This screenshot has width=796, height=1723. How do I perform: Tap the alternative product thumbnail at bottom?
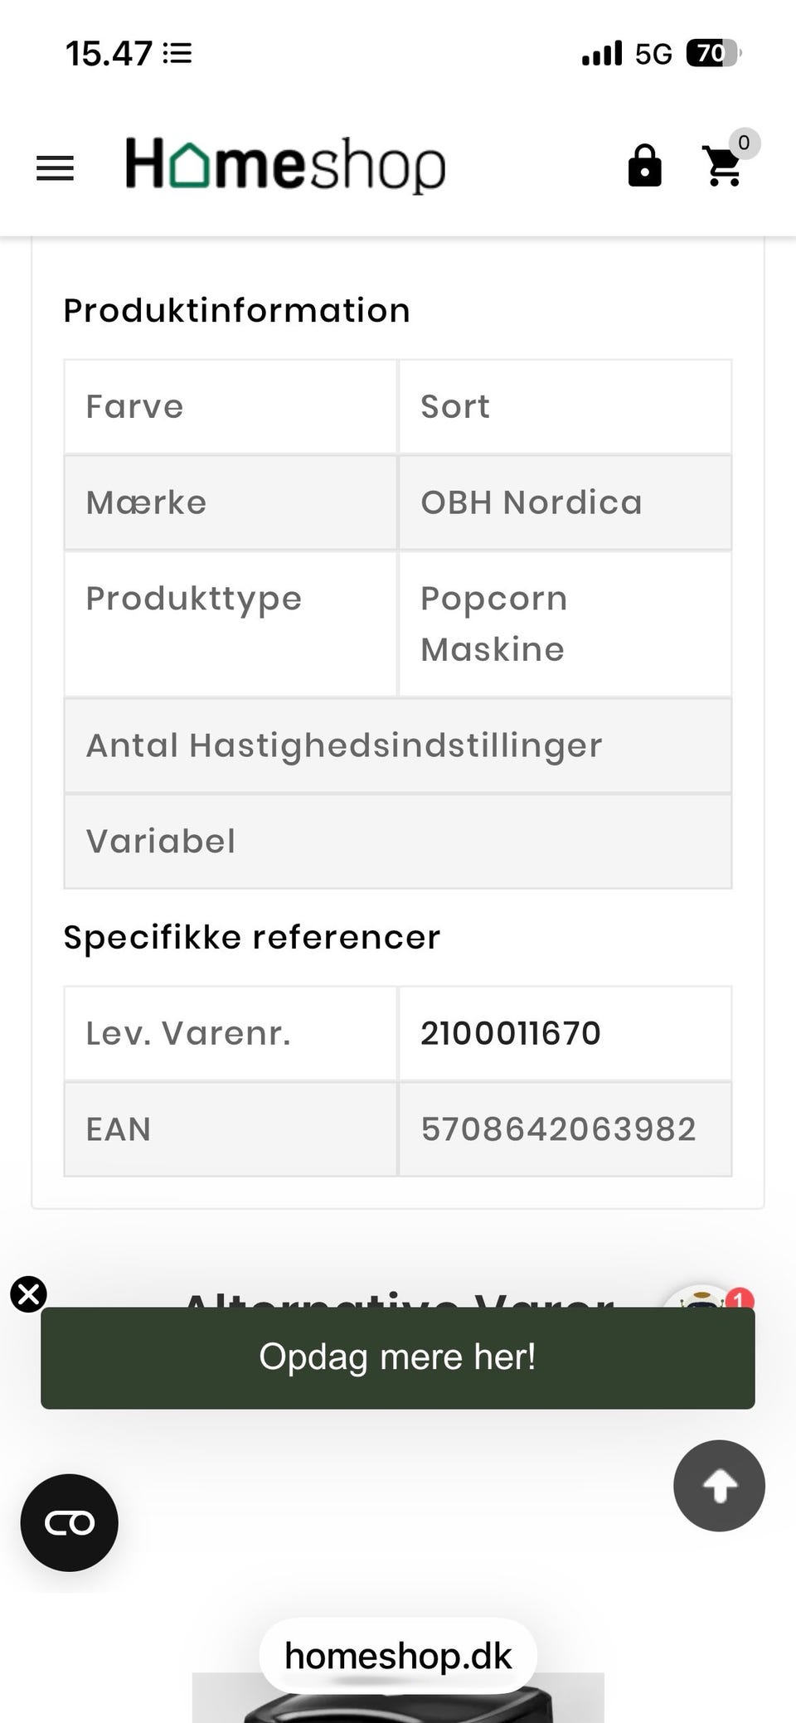398,1704
